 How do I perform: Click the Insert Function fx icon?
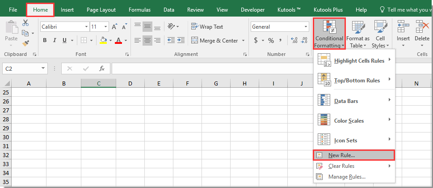[102, 68]
